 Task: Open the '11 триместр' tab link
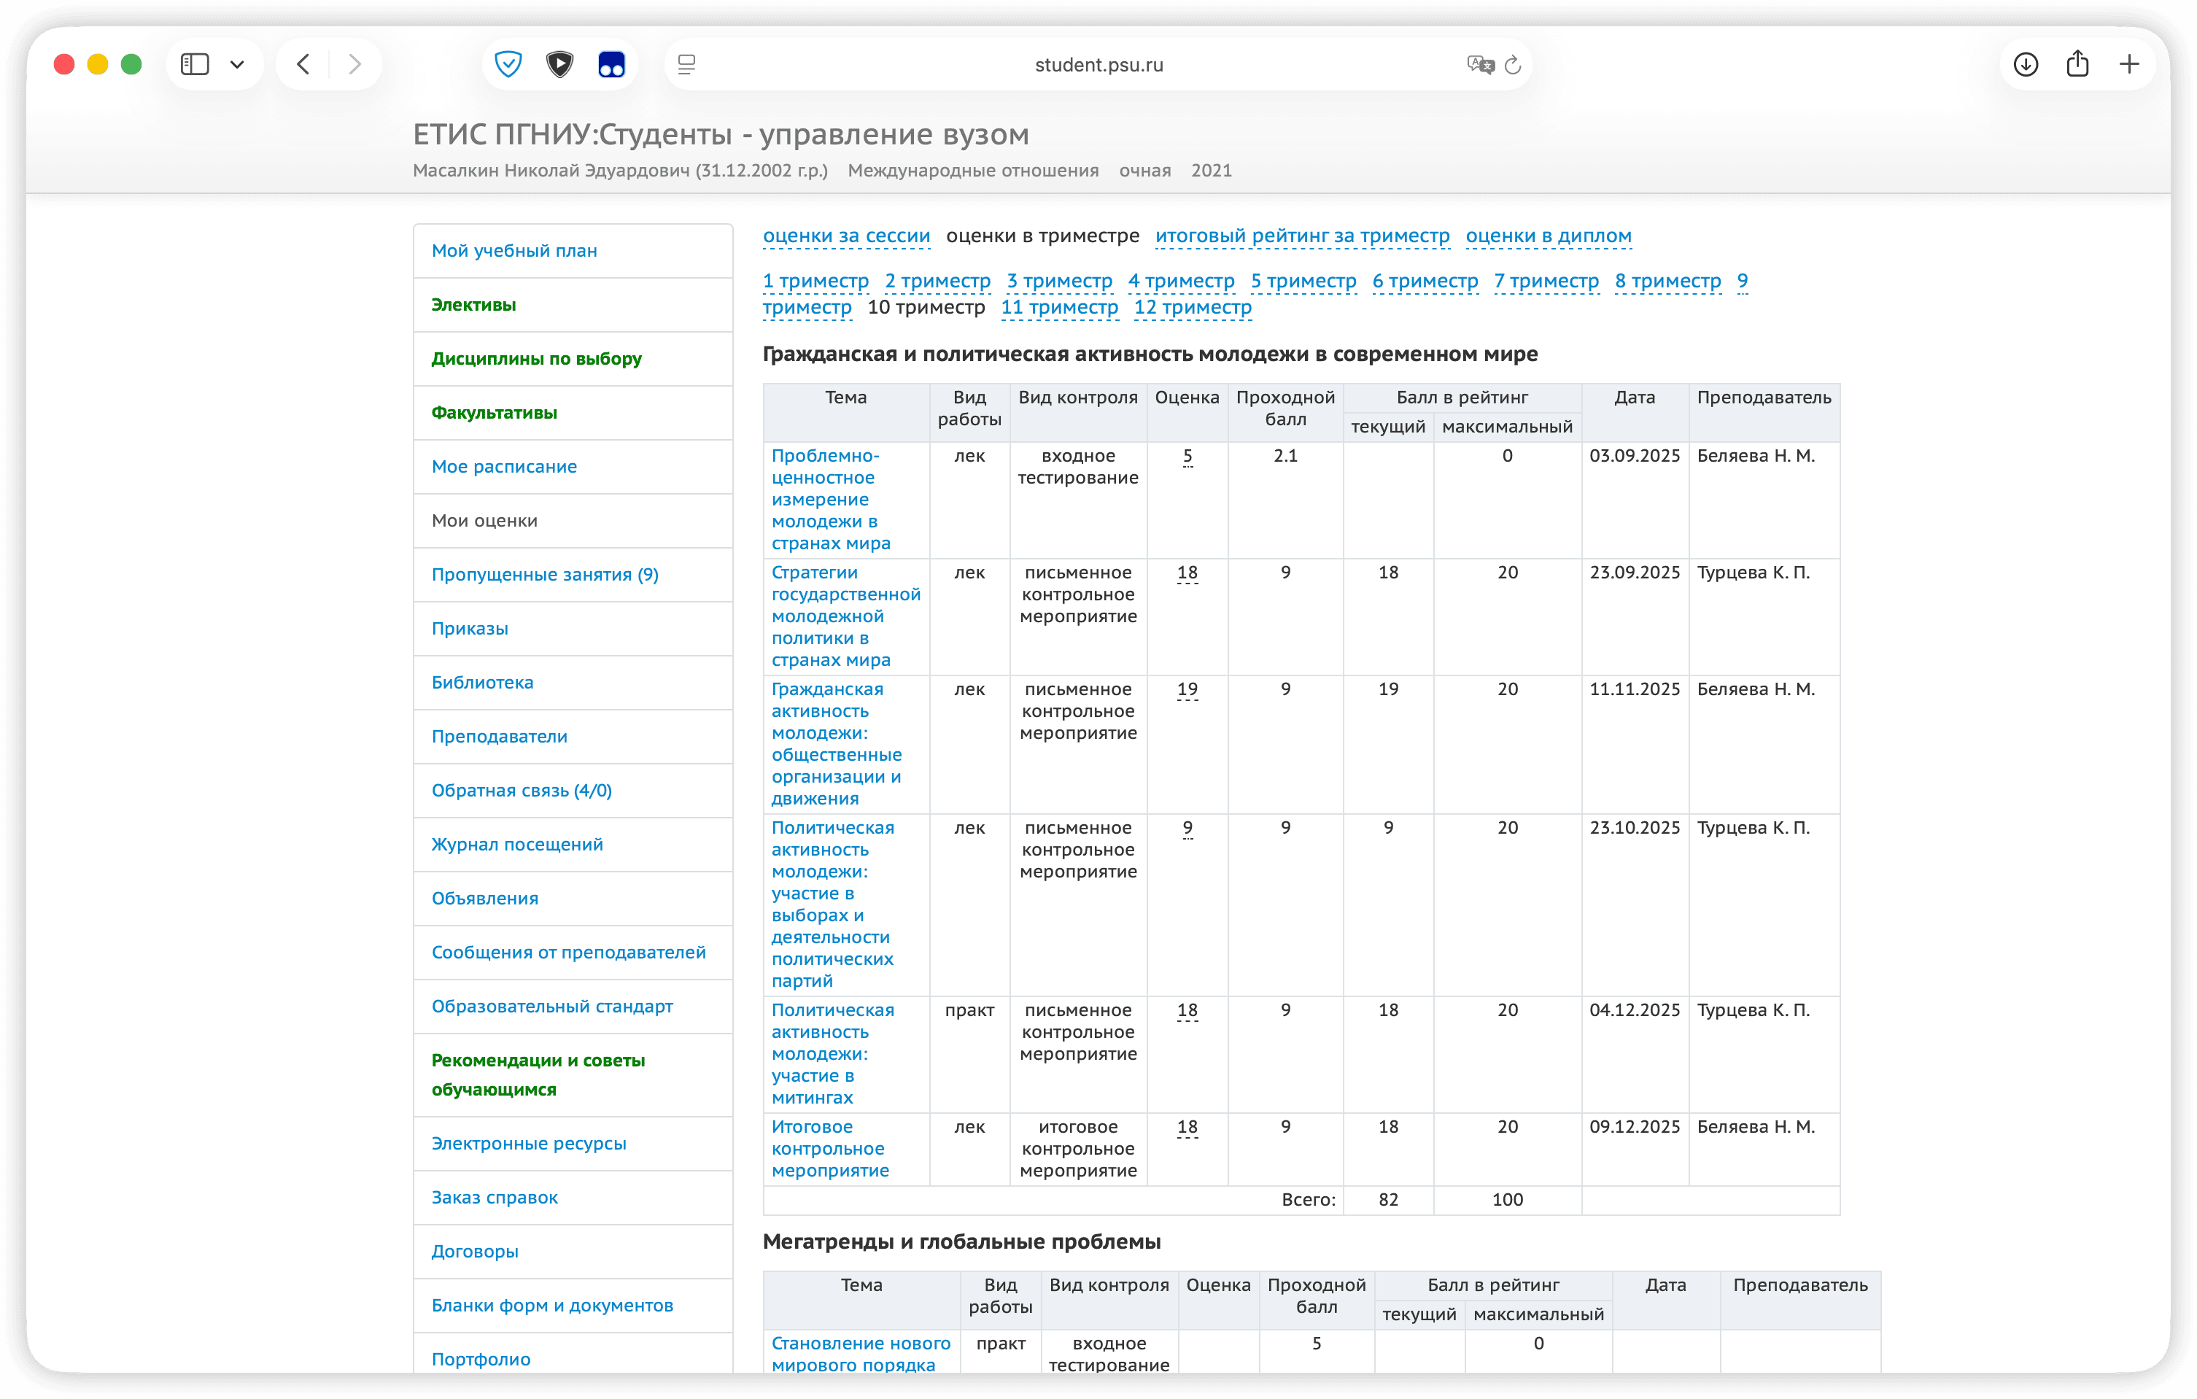click(x=1058, y=306)
